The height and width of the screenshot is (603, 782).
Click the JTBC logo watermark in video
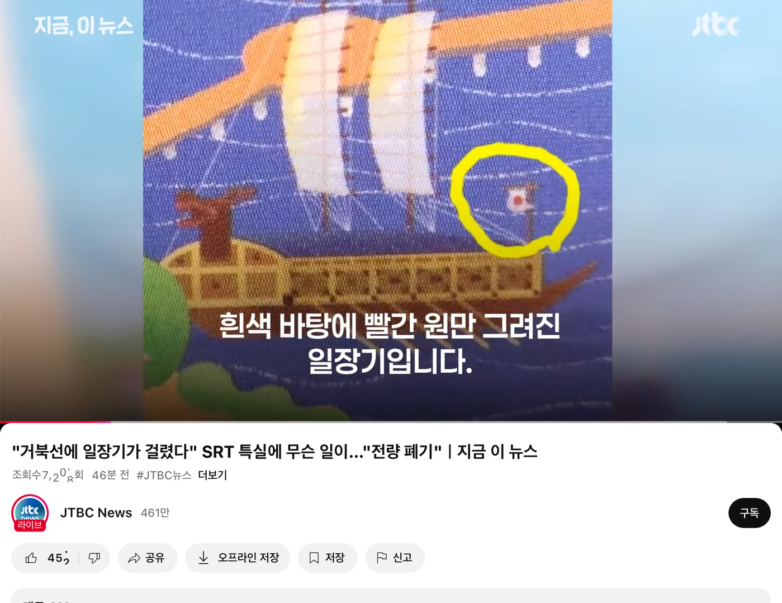715,25
